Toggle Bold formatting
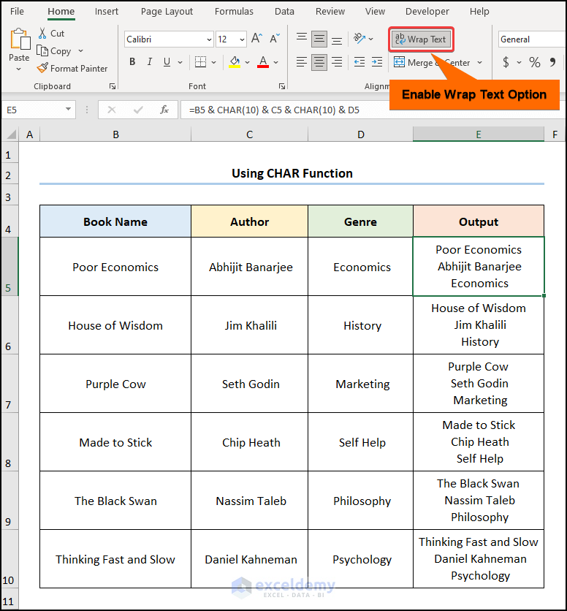567x611 pixels. (x=132, y=61)
